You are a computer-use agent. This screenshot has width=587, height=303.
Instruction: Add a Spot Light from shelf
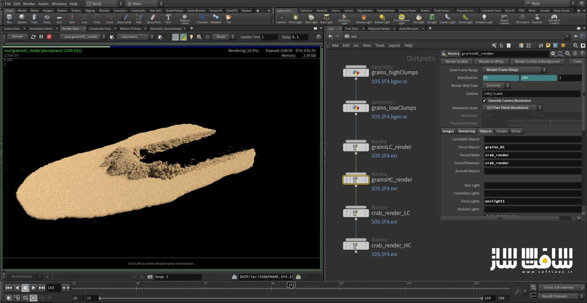pyautogui.click(x=311, y=19)
